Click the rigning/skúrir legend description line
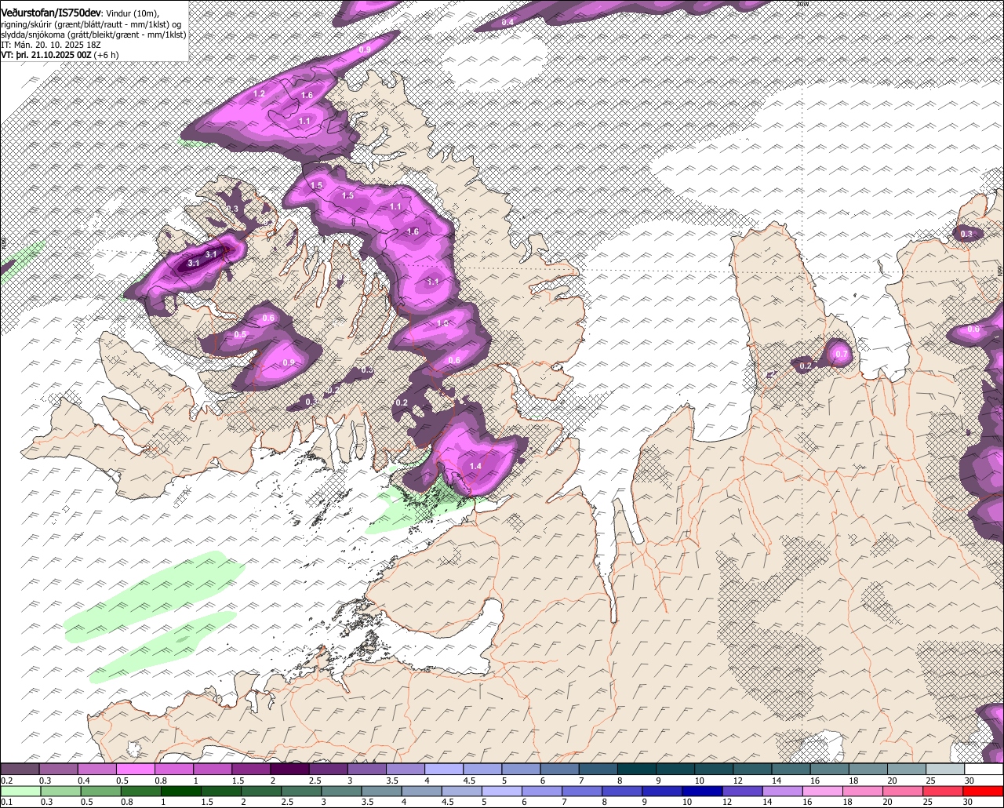 [92, 24]
